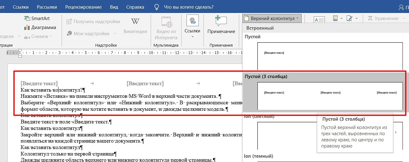409x162 pixels.
Task: Click the signature line icon
Action: coord(349,19)
